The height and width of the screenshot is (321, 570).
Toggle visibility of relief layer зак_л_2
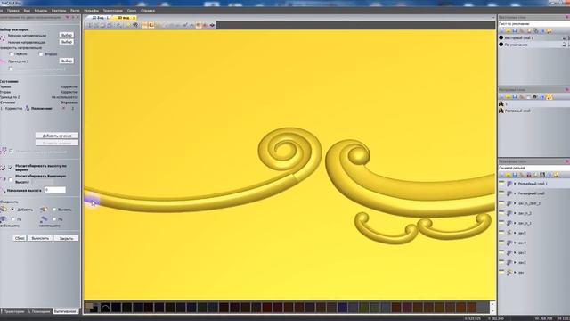501,213
